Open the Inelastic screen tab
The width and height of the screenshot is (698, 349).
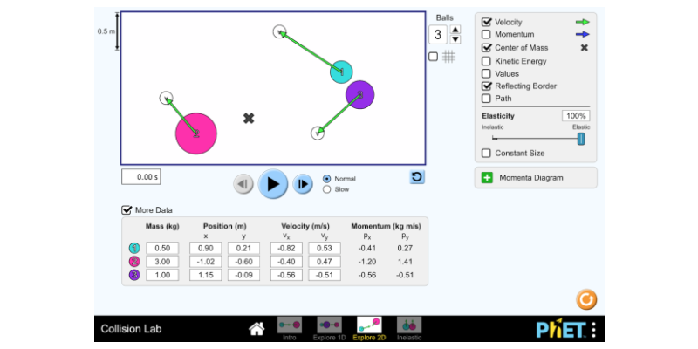click(x=408, y=328)
